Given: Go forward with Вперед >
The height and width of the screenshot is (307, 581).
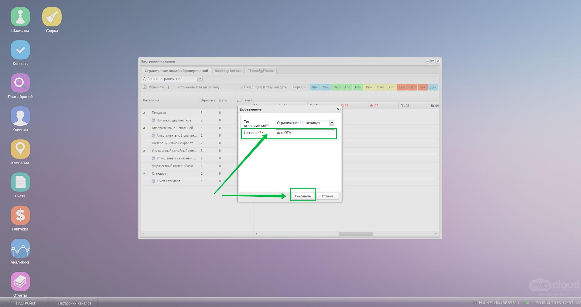Looking at the screenshot, I should coord(299,87).
